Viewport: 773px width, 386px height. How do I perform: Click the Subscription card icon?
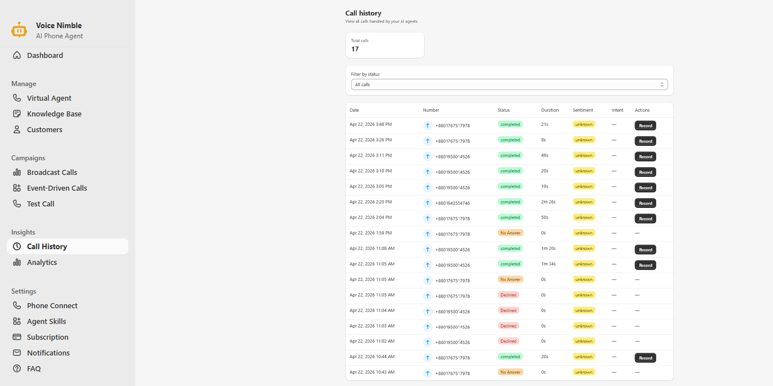click(x=17, y=337)
